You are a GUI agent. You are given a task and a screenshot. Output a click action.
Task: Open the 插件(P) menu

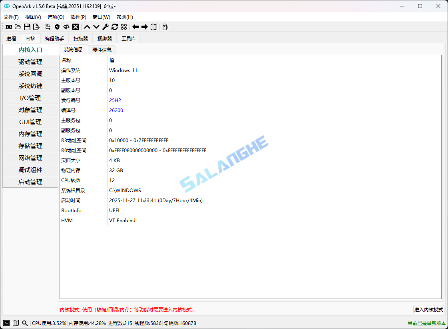tap(78, 17)
